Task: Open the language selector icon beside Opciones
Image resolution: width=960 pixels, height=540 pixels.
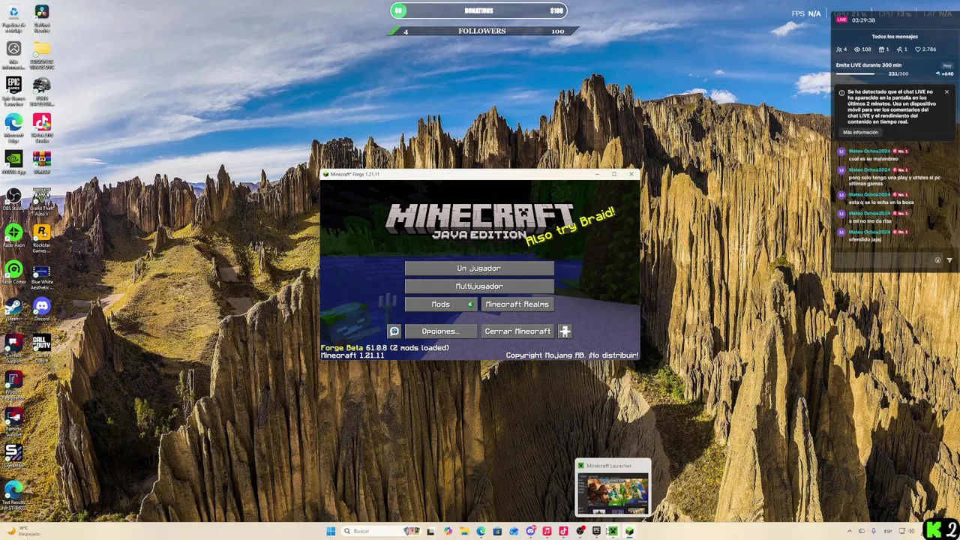Action: (394, 331)
